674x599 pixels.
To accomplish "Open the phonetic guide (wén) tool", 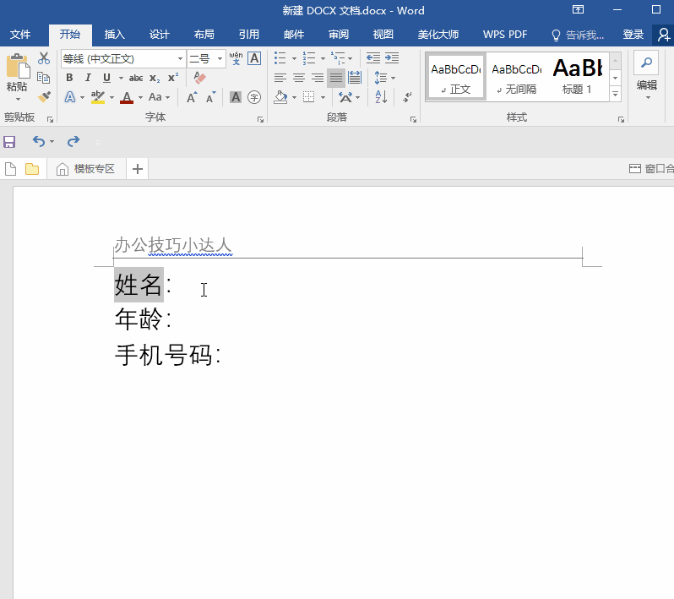I will (x=236, y=58).
